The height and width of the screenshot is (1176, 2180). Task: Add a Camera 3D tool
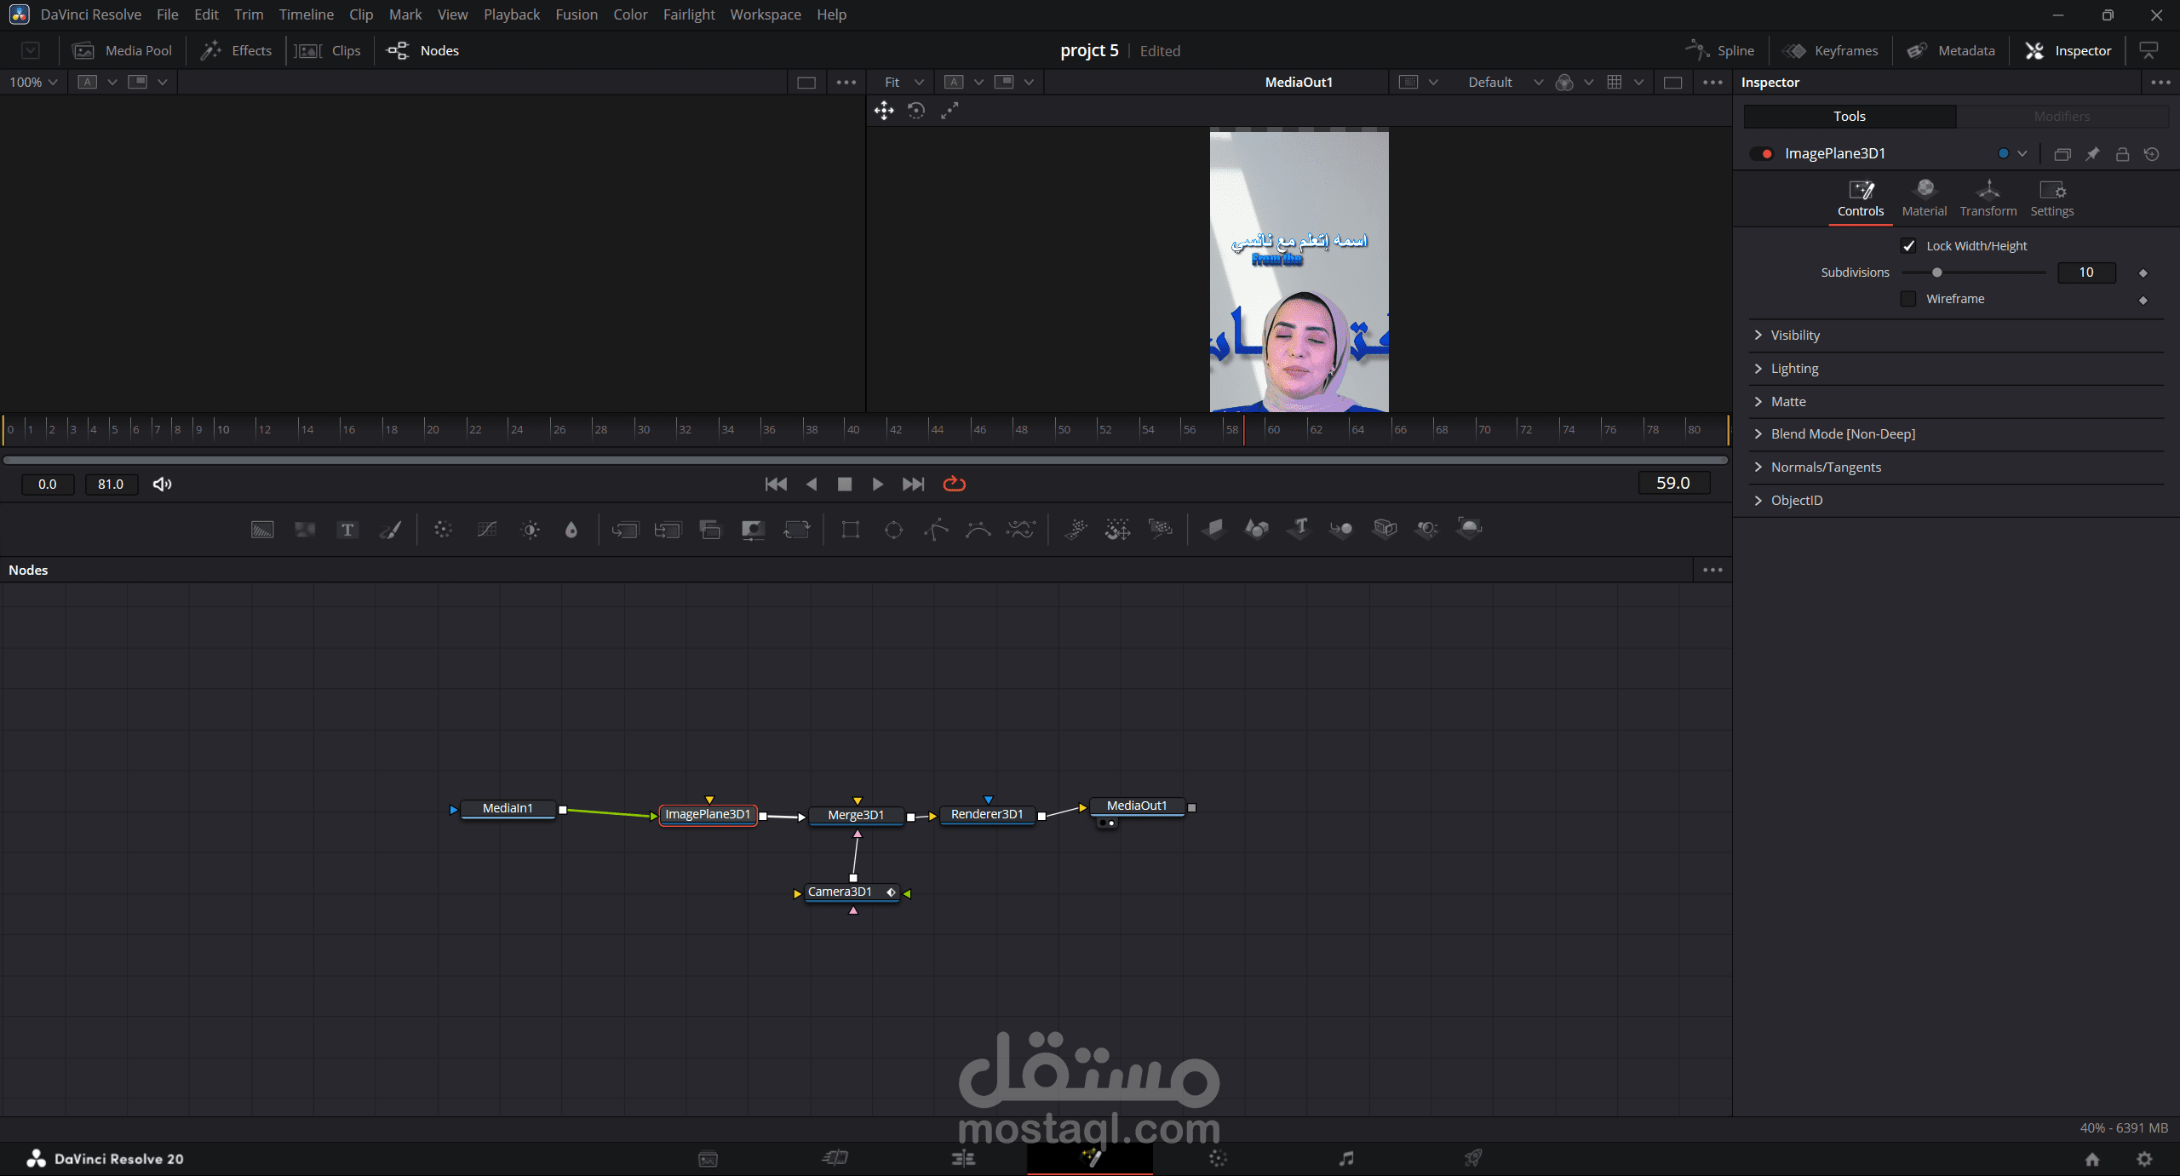(x=1385, y=529)
